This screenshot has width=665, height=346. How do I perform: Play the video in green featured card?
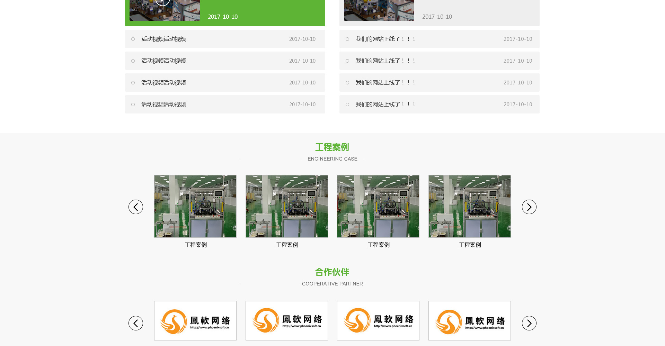click(162, 2)
